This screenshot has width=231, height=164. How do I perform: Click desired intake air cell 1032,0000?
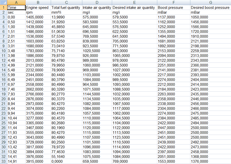coord(135,94)
